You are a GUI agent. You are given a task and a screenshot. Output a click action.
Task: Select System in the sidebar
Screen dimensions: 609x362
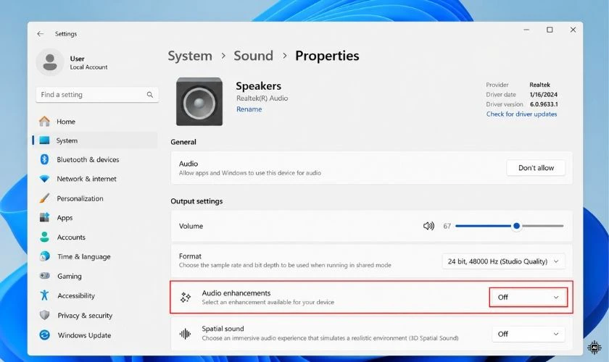95,140
